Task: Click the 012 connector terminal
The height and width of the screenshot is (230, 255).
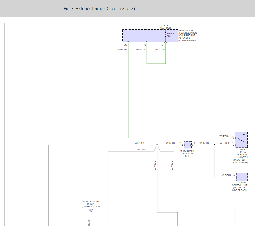Action: tap(128, 42)
